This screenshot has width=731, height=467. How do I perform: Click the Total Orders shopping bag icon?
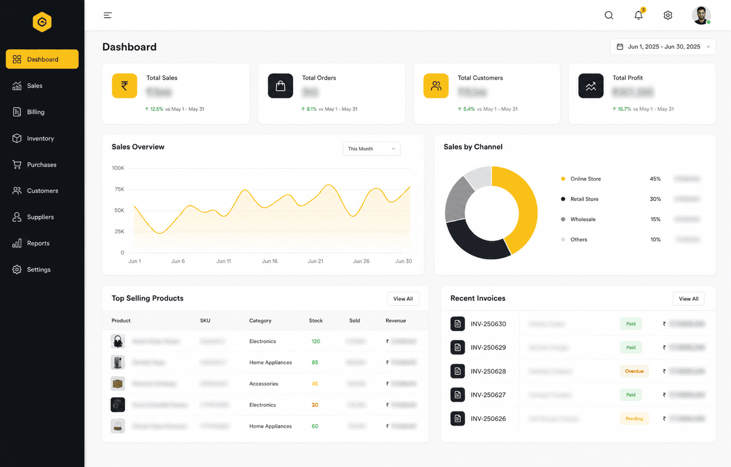280,86
